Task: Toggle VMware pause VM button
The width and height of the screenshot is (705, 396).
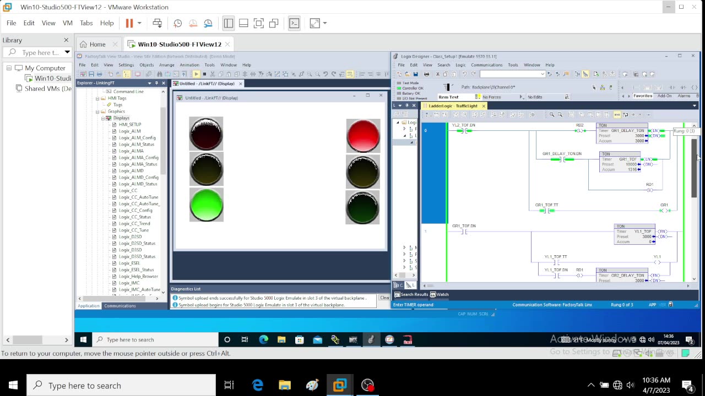Action: (x=129, y=23)
